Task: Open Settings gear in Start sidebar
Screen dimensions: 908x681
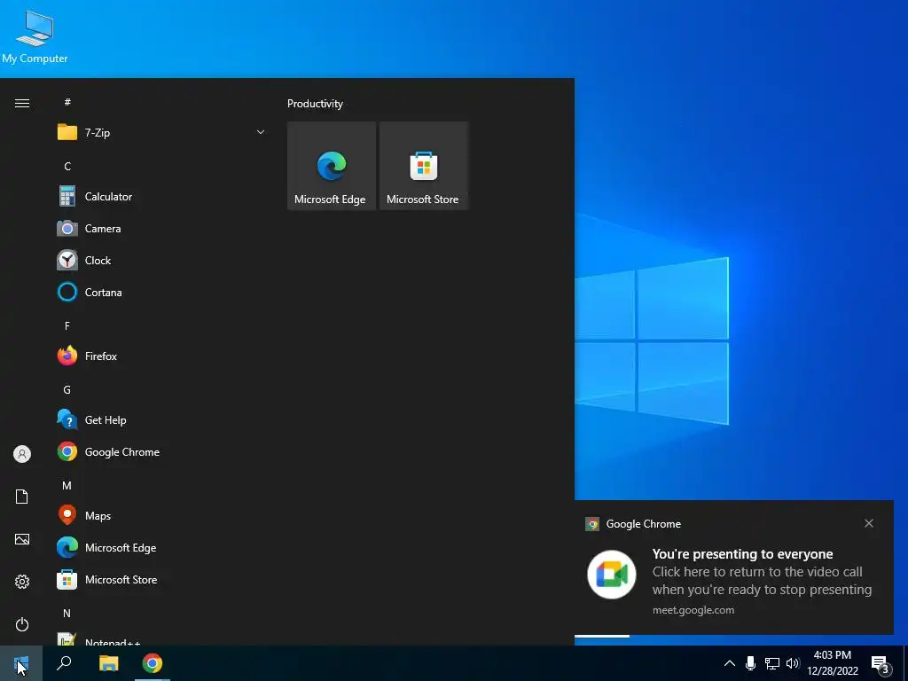Action: 22,582
